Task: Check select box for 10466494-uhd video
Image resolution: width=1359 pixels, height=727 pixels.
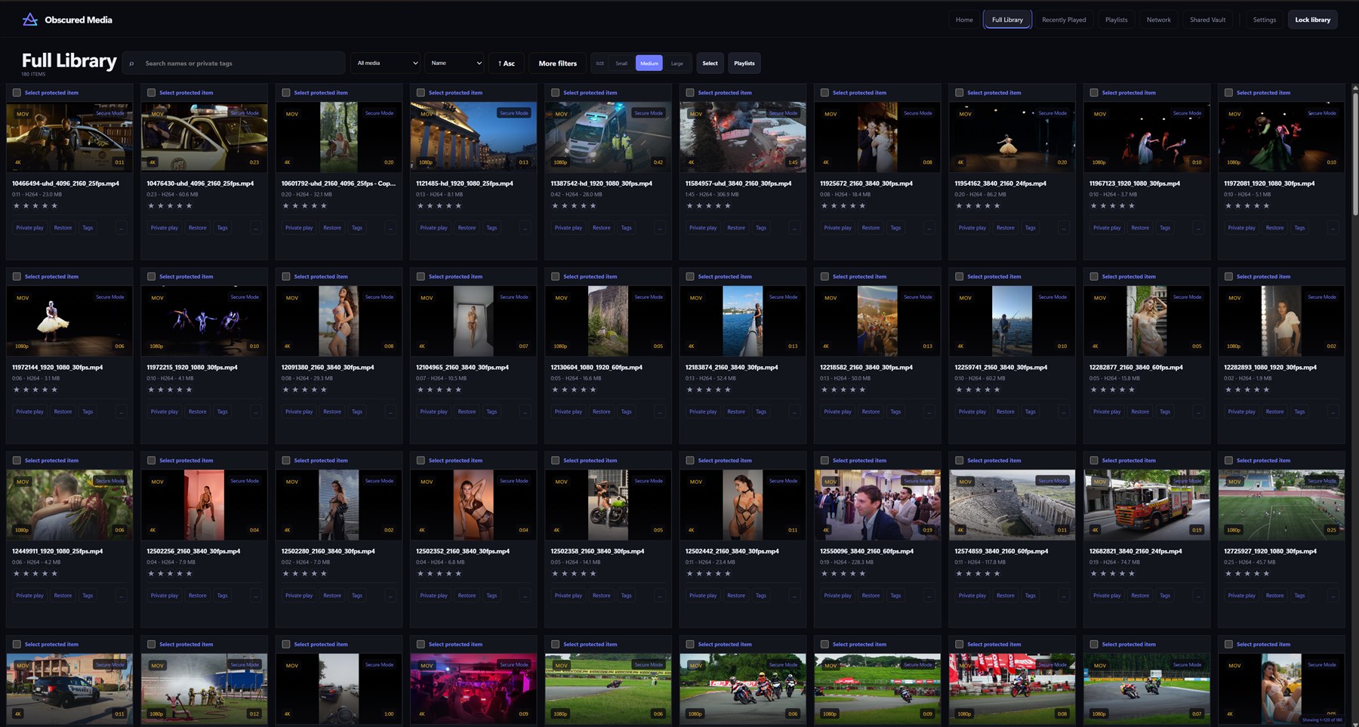Action: pyautogui.click(x=17, y=93)
